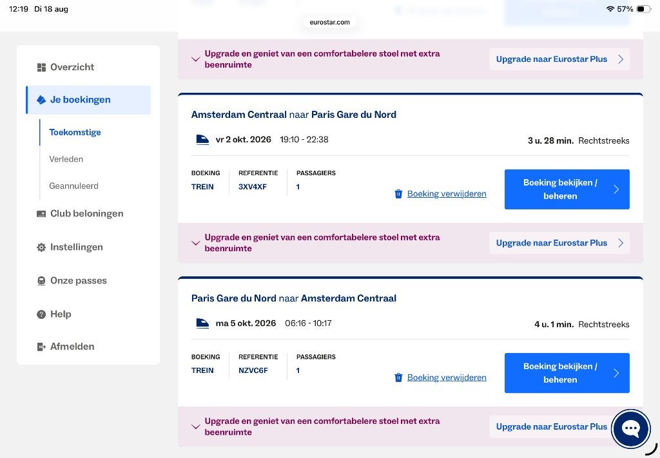Click duration text 3 u. 28 min.
660x458 pixels.
coord(550,141)
